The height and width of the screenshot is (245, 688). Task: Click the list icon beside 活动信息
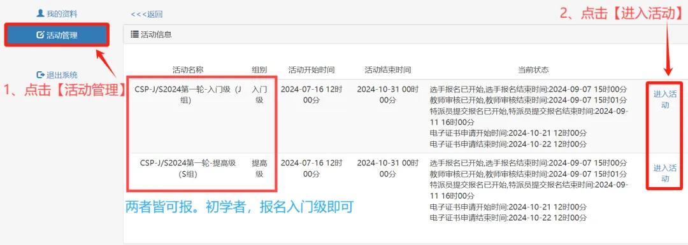134,34
